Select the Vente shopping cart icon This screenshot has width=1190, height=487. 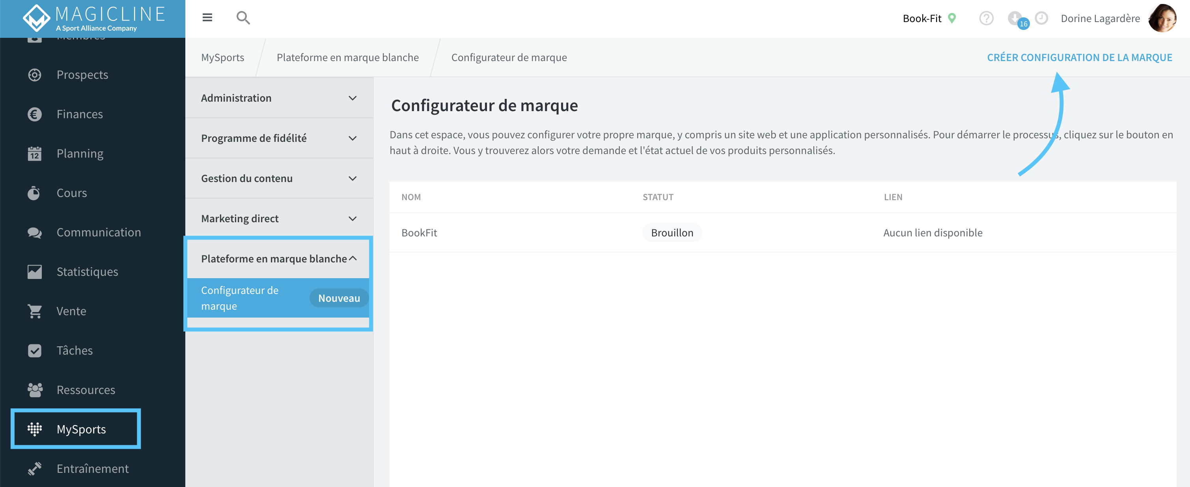35,311
